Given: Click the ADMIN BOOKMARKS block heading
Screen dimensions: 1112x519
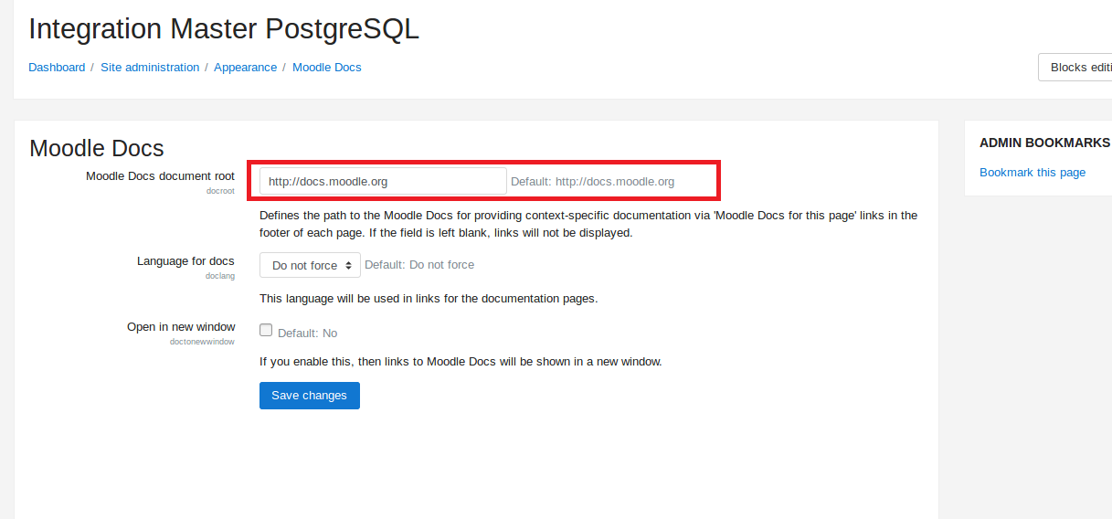Looking at the screenshot, I should tap(1044, 143).
